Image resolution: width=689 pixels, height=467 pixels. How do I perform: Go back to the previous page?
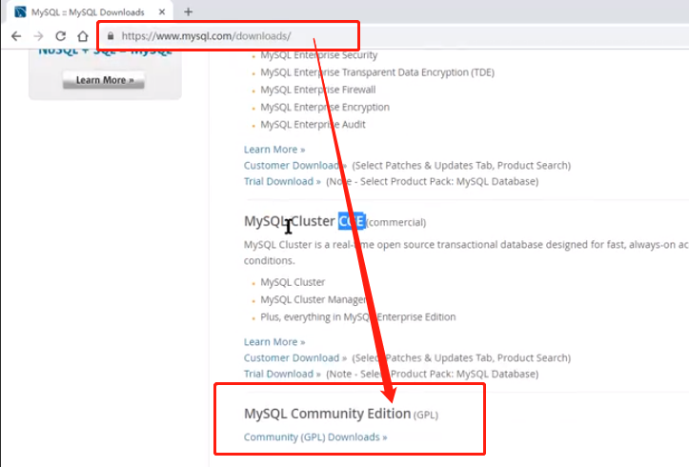coord(16,36)
